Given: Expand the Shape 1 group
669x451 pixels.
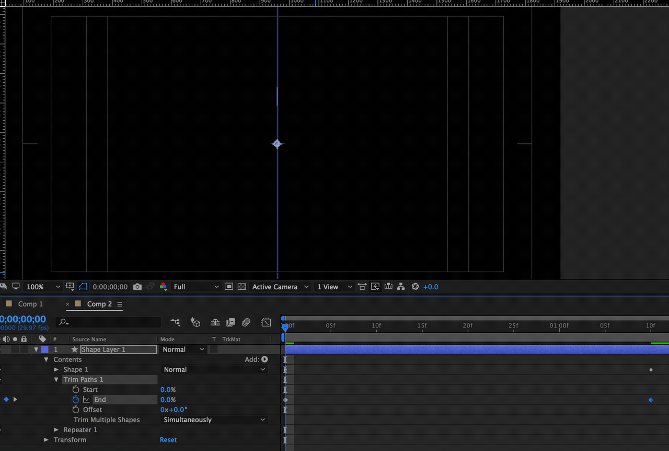Looking at the screenshot, I should 56,369.
